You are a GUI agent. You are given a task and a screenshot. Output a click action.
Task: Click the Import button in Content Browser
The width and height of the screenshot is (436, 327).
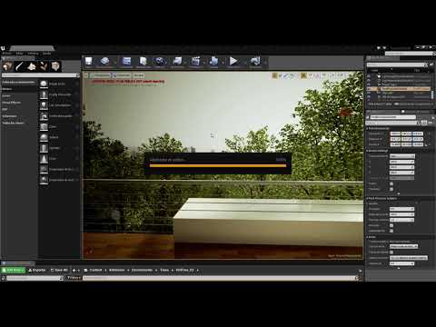point(37,270)
